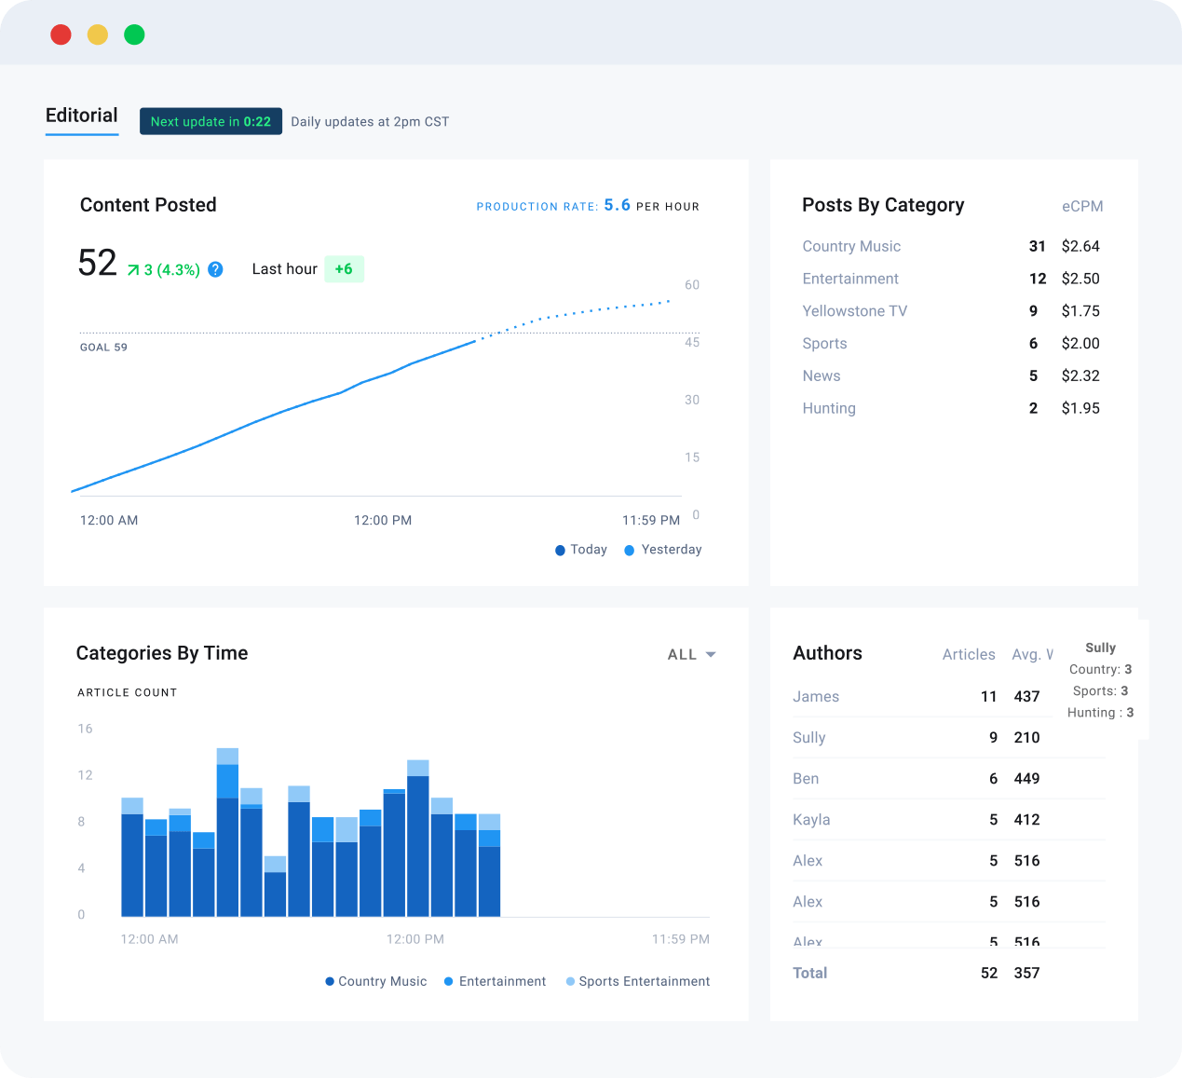Open the ALL dropdown filter

click(x=691, y=655)
